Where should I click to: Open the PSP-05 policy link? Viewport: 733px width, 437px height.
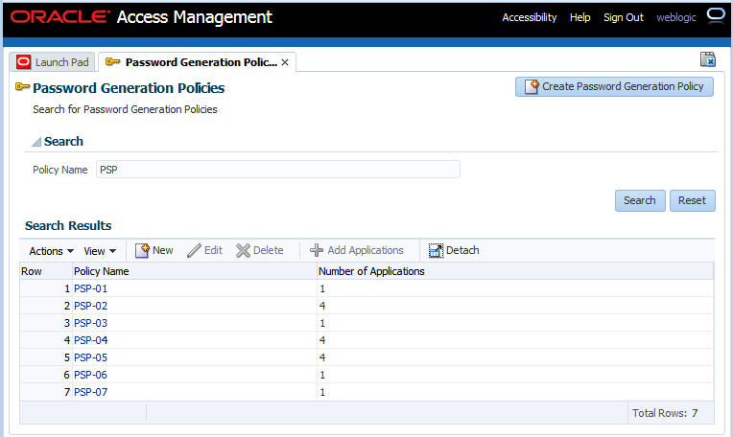tap(91, 357)
